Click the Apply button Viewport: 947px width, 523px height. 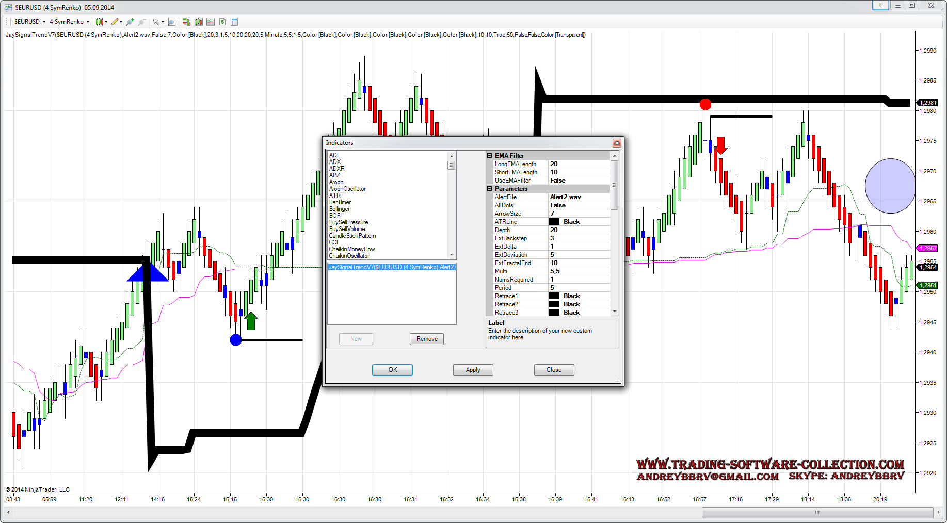pyautogui.click(x=473, y=370)
